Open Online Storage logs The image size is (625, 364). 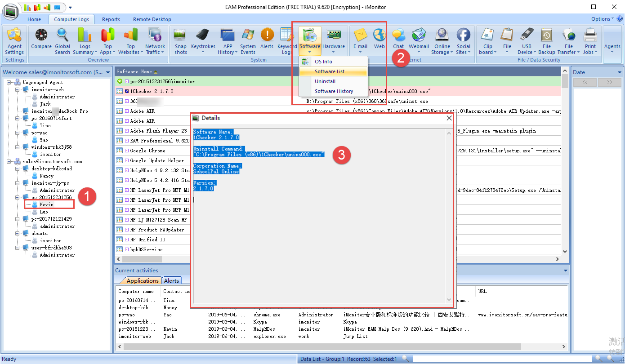tap(442, 41)
